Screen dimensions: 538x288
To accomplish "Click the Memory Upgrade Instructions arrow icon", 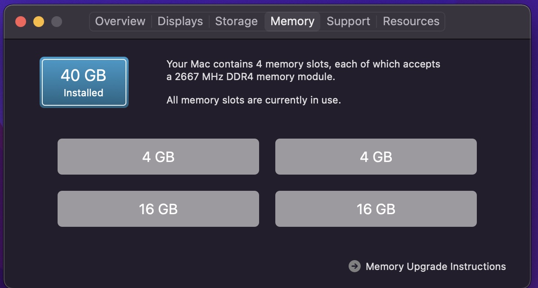I will (x=354, y=266).
